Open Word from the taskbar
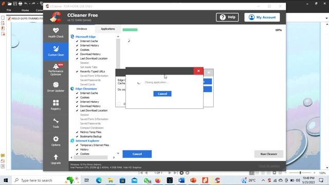The image size is (329, 185). click(x=181, y=180)
